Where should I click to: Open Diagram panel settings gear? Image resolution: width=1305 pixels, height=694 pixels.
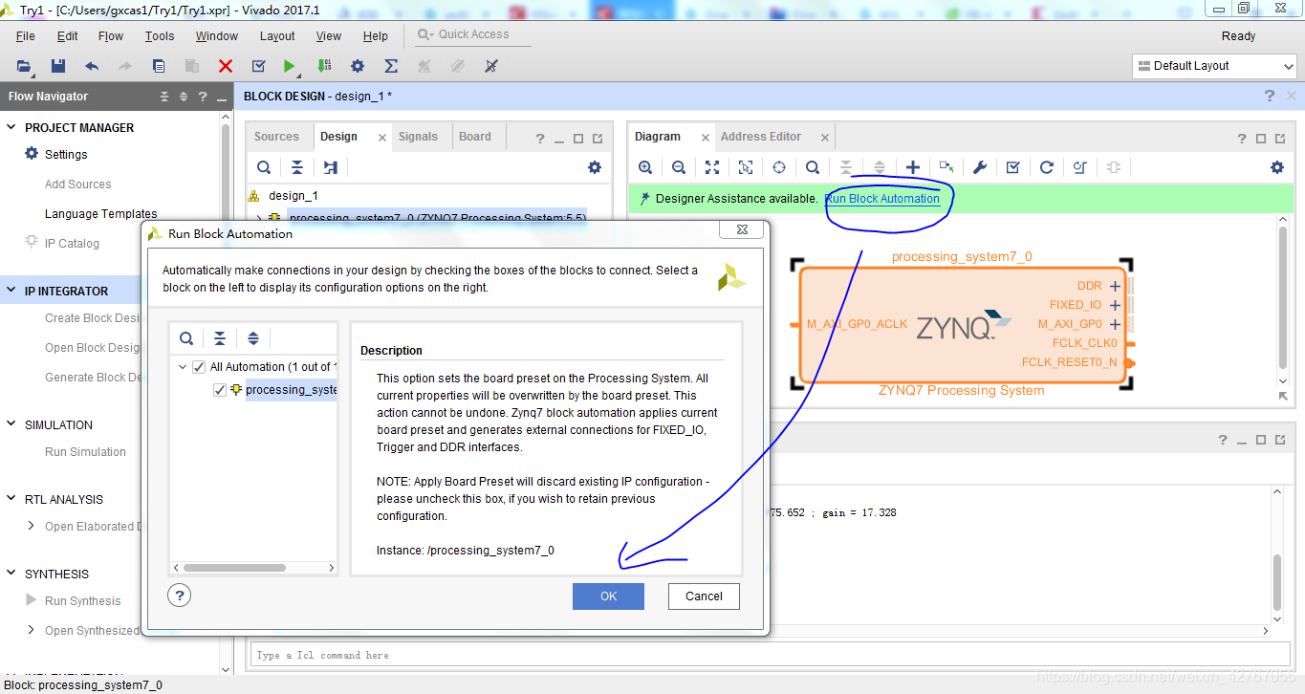pos(1277,167)
